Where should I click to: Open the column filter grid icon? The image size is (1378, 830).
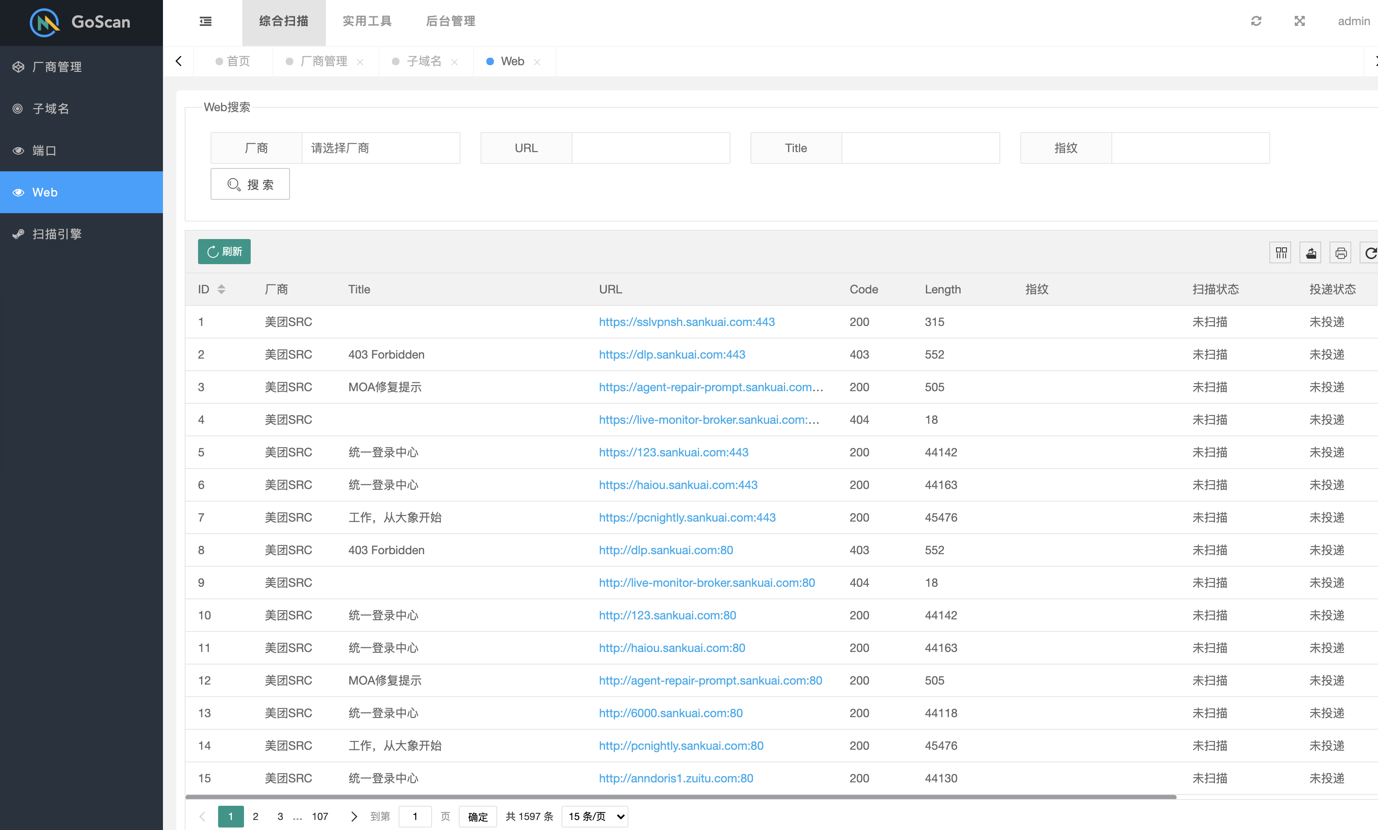[x=1281, y=253]
